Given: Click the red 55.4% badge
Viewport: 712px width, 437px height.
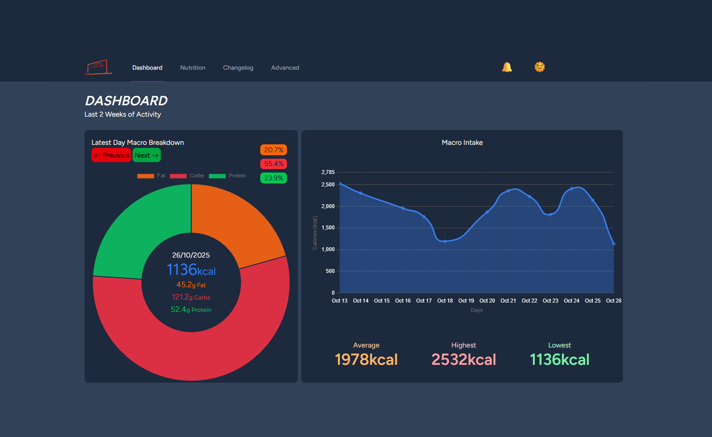Looking at the screenshot, I should coord(273,164).
